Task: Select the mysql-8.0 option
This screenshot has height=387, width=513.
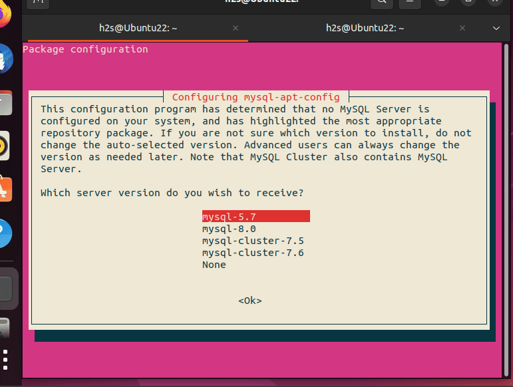Action: pos(229,229)
